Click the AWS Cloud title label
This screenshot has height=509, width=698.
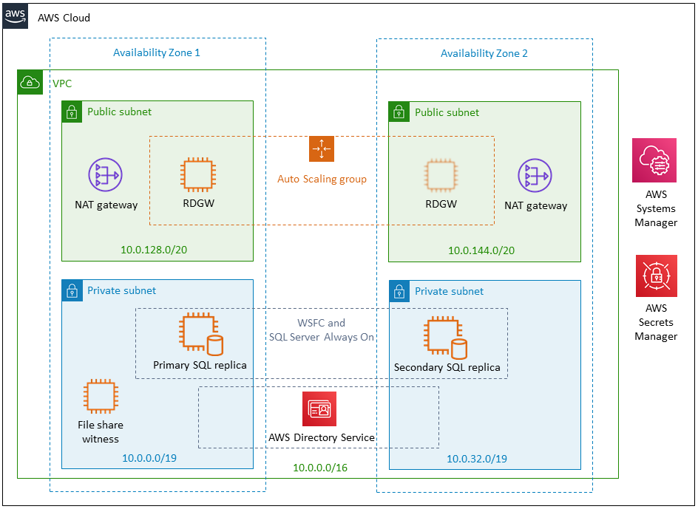point(64,18)
